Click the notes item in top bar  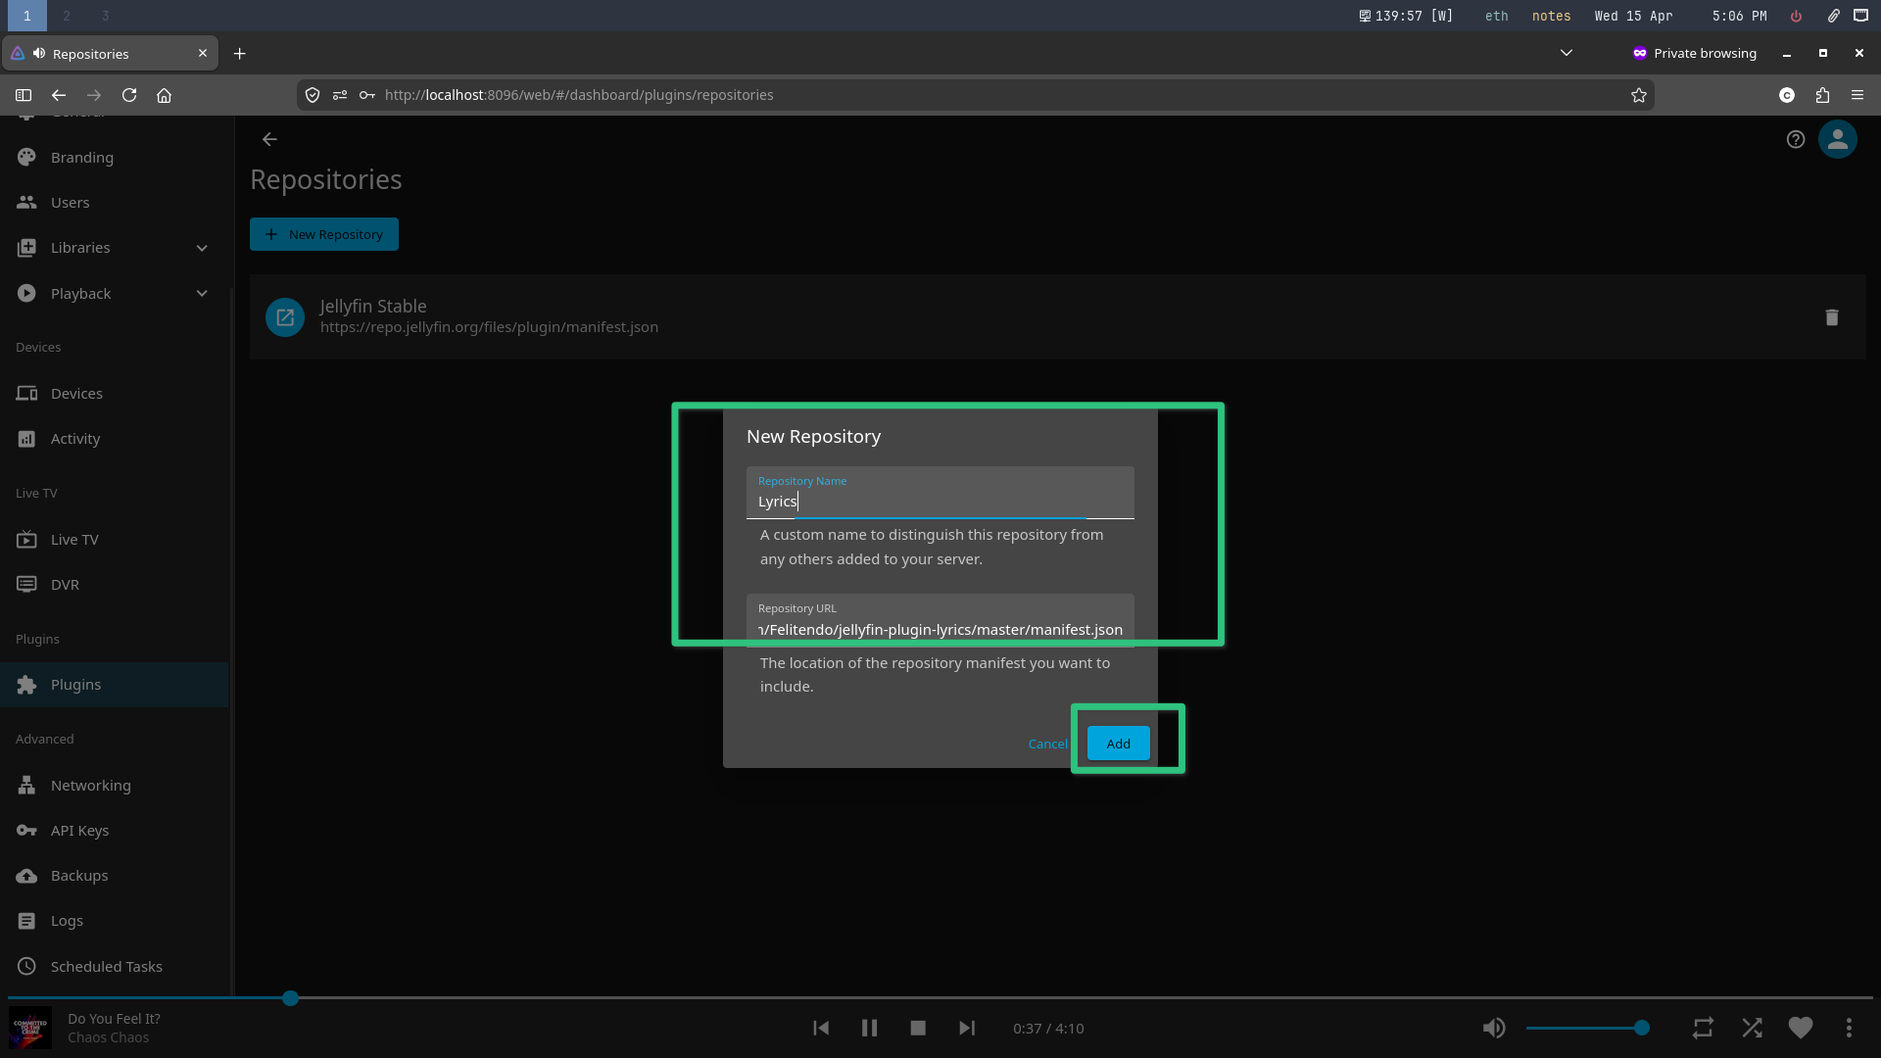1551,16
